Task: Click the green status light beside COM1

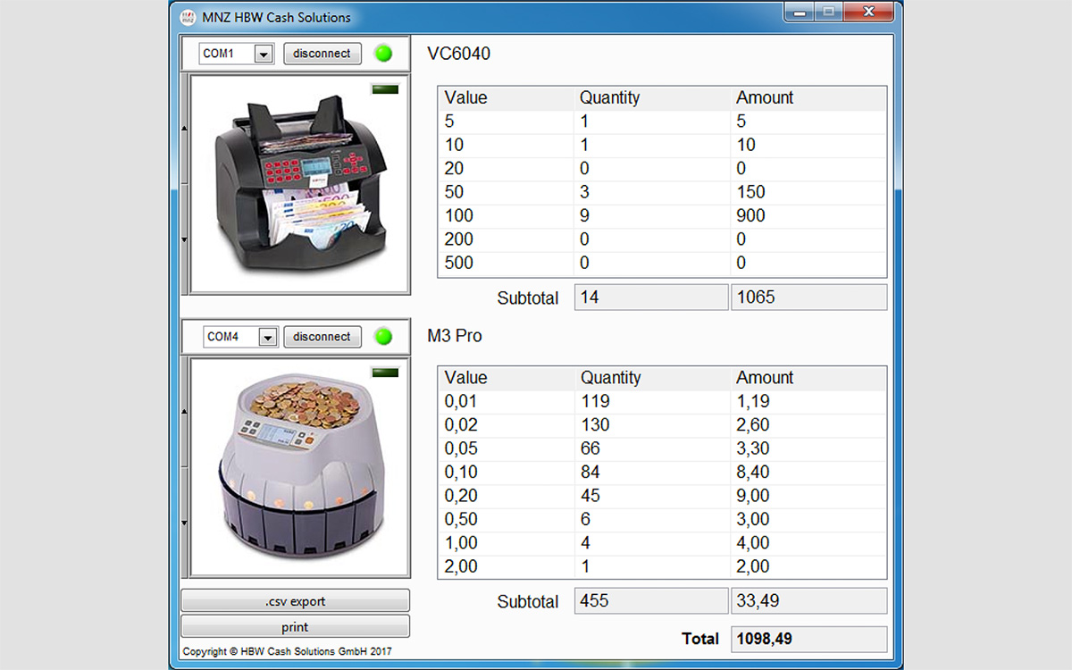Action: click(x=383, y=54)
